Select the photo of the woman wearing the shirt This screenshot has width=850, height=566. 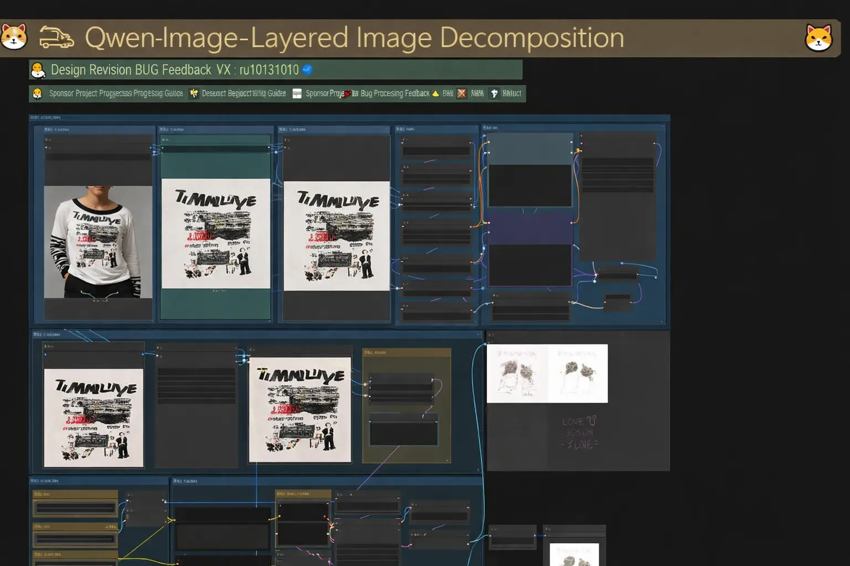[98, 242]
